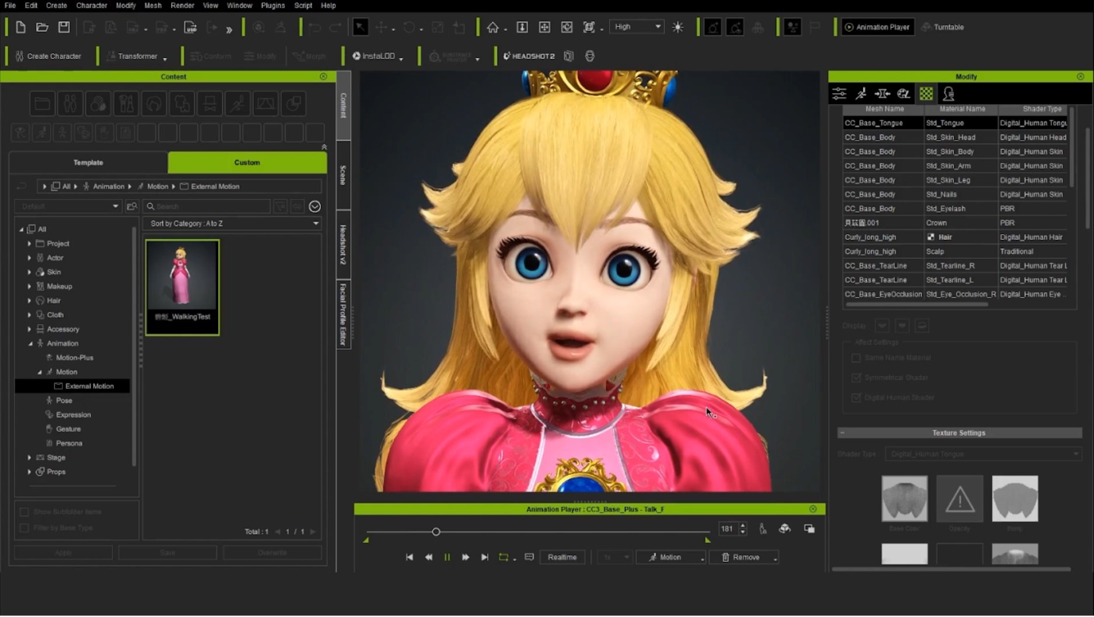This screenshot has width=1094, height=617.
Task: Increase the frame number stepper
Action: point(743,525)
